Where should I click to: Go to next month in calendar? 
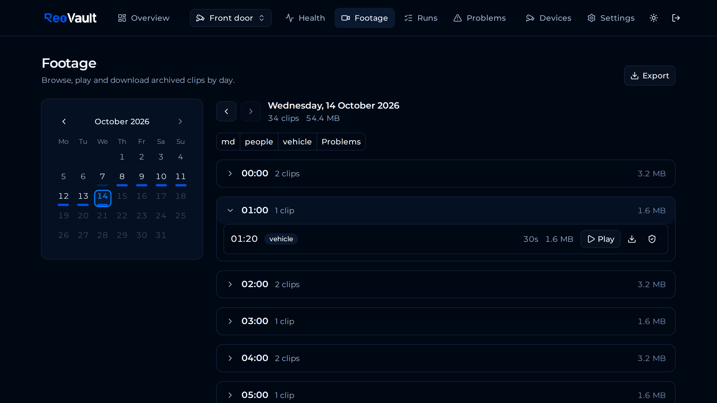(180, 121)
